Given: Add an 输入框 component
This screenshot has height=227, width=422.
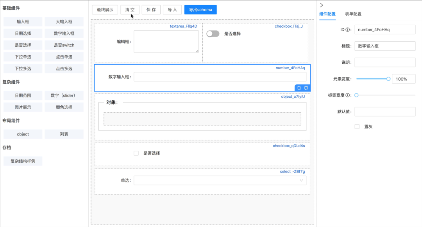Looking at the screenshot, I should coord(23,22).
